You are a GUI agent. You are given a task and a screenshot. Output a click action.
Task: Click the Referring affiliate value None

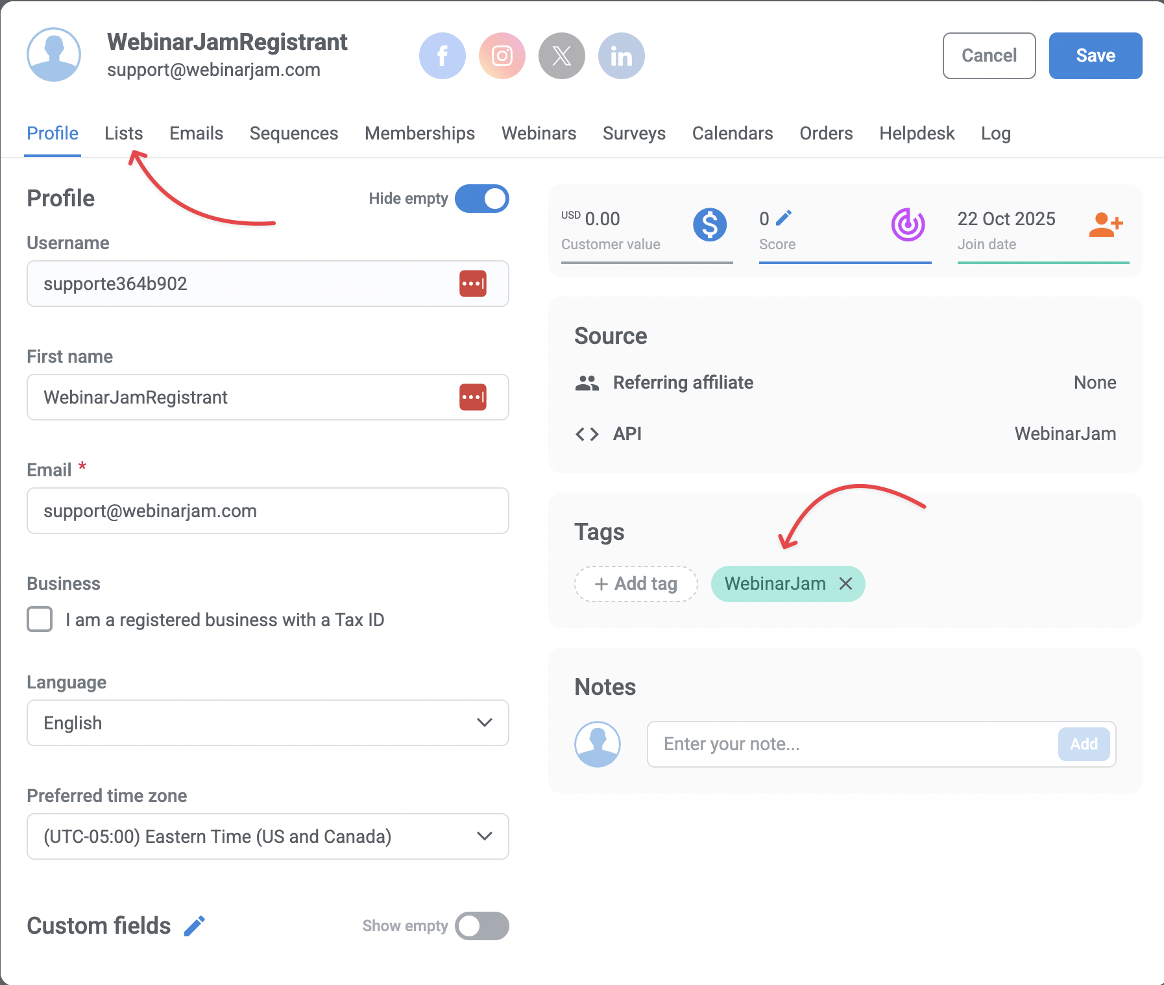[1095, 383]
